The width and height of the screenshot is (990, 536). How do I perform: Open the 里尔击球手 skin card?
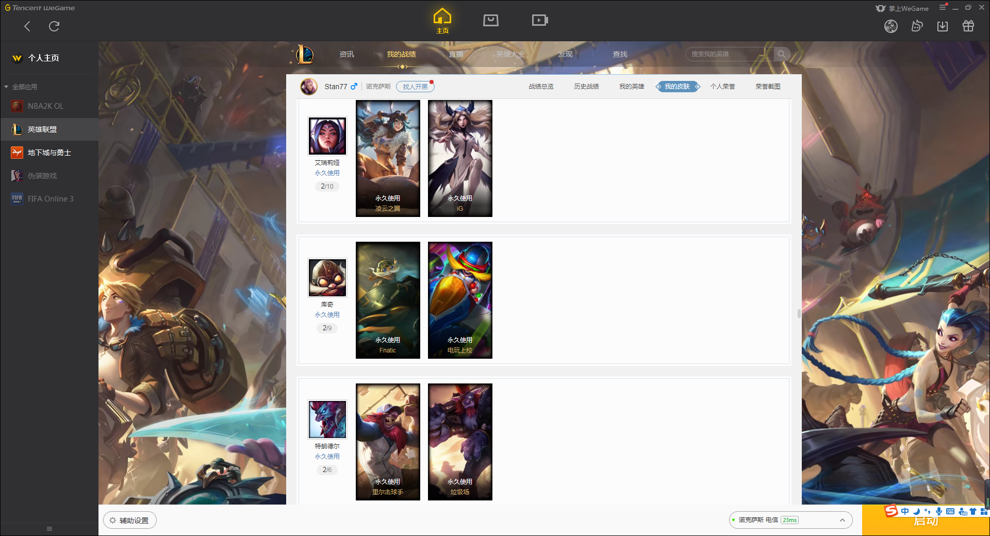point(388,442)
